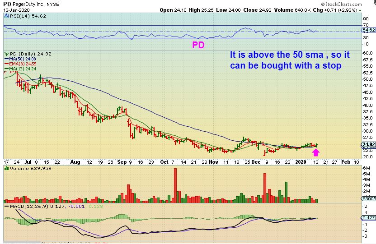Click the "Nov" label on the date axis
The height and width of the screenshot is (244, 376).
(x=213, y=162)
